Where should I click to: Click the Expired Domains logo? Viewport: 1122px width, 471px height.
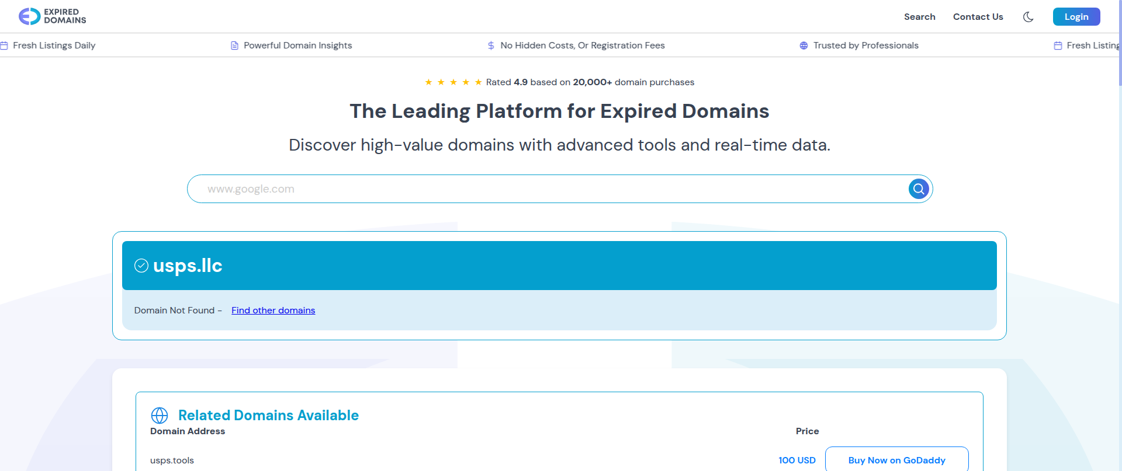point(52,16)
